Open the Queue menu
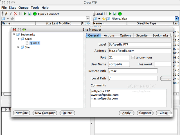Image resolution: width=180 pixels, height=135 pixels. pyautogui.click(x=23, y=8)
